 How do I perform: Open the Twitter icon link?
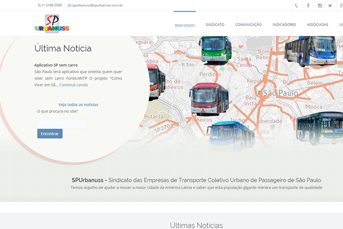[x=330, y=5]
